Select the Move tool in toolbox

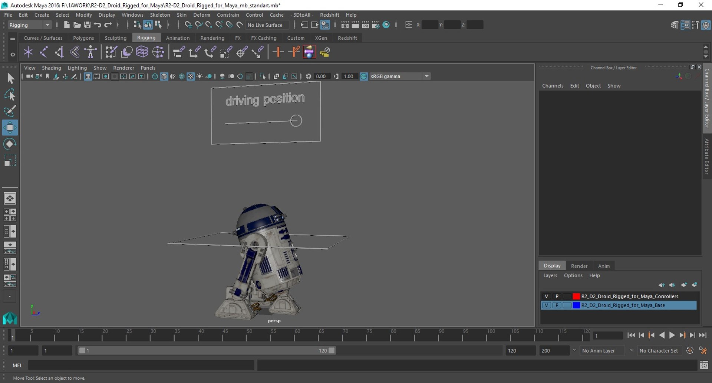[x=10, y=128]
